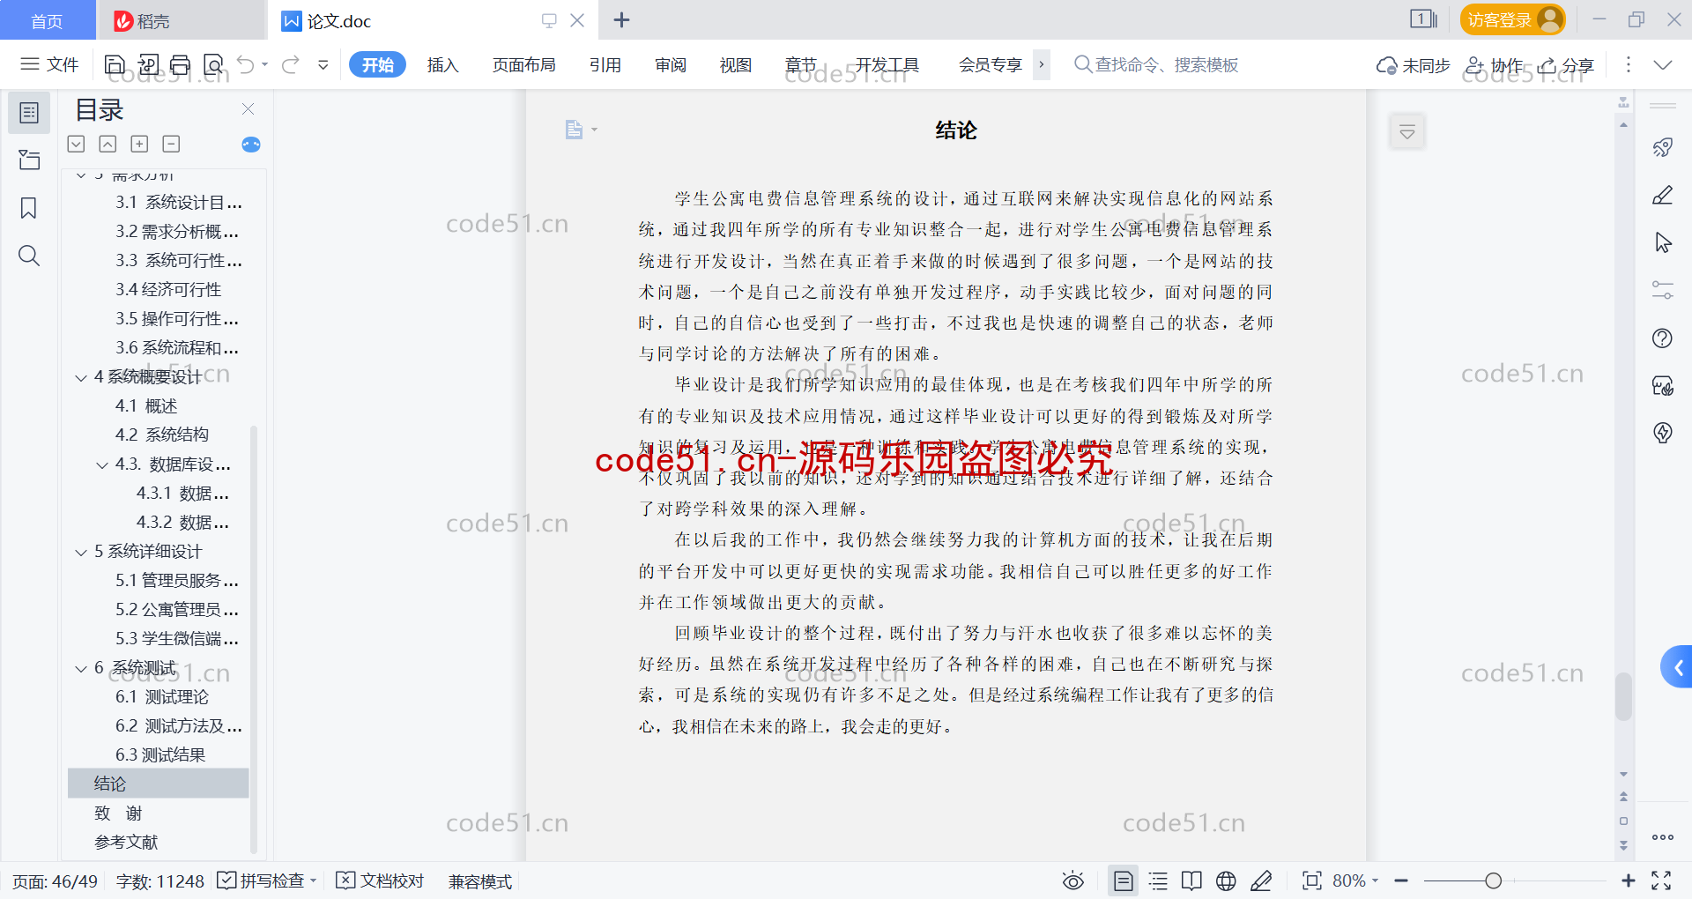The width and height of the screenshot is (1692, 899).
Task: Close the 目录 outline panel
Action: click(248, 109)
